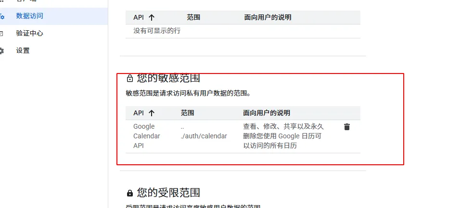461x208 pixels.
Task: Select the Google Calendar API cell
Action: [146, 136]
